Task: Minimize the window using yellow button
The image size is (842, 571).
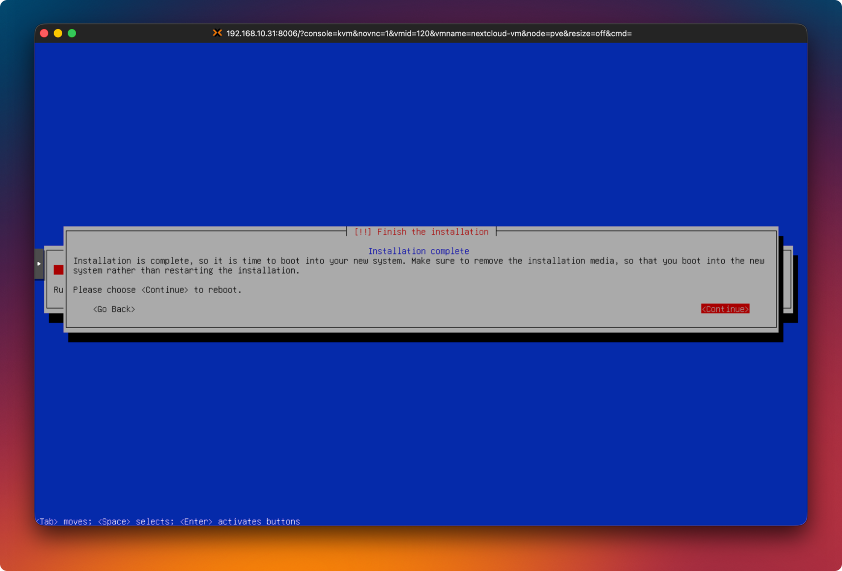Action: [58, 33]
